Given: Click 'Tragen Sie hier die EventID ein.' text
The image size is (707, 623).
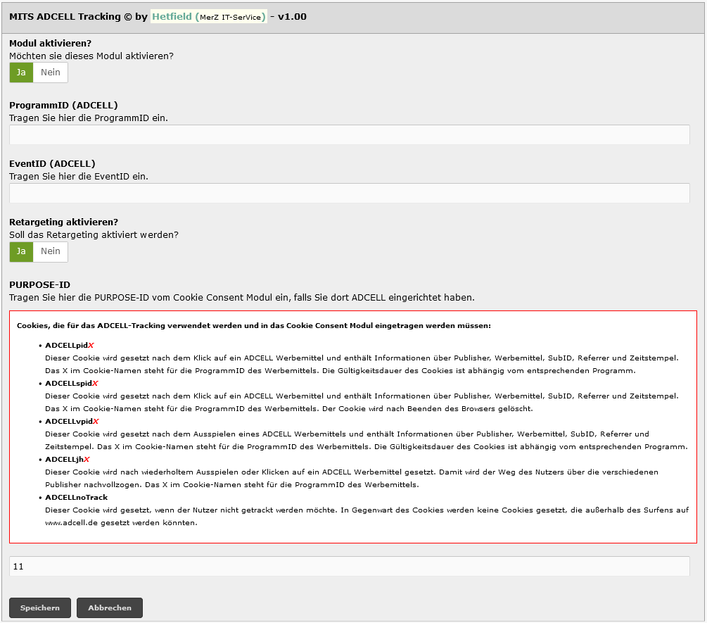Looking at the screenshot, I should 79,177.
